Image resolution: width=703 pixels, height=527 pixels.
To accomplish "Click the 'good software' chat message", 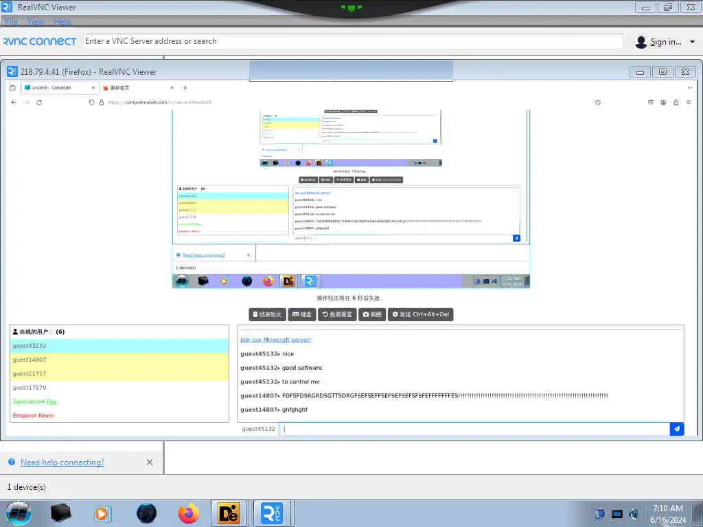I will 302,368.
